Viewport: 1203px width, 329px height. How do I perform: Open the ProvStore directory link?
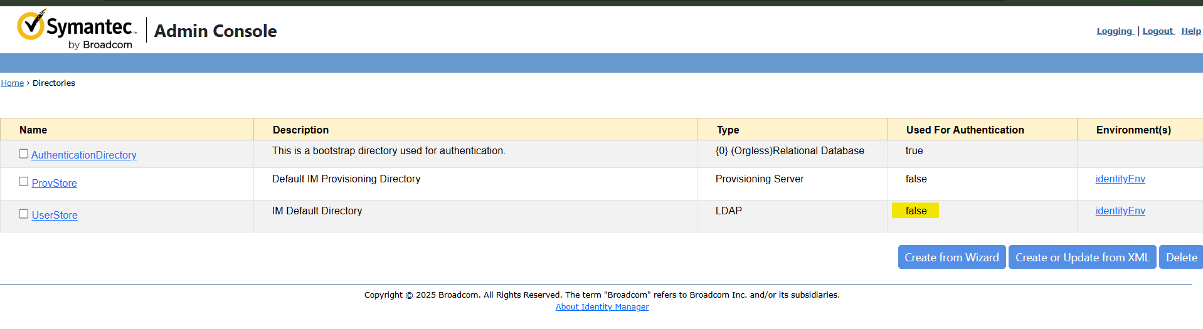click(55, 183)
